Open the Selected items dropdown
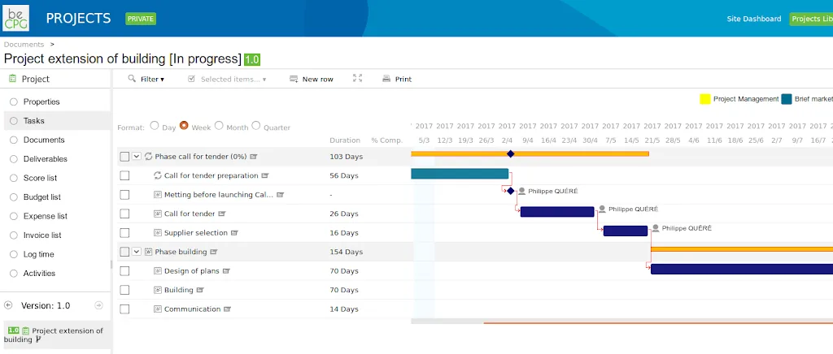Image resolution: width=833 pixels, height=354 pixels. 233,79
